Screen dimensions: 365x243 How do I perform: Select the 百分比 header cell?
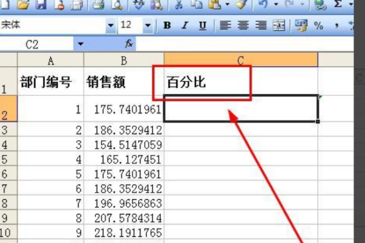pos(241,82)
